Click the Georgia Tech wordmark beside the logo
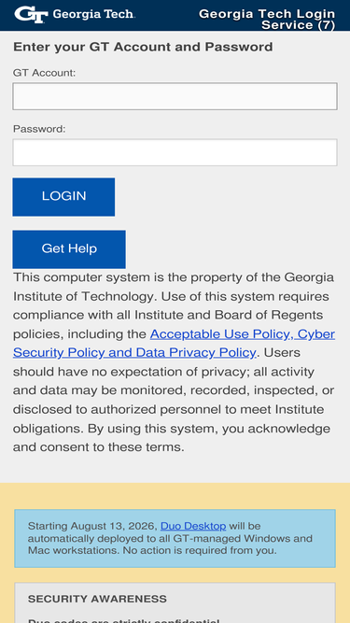Screen dimensions: 350x623 (x=93, y=15)
